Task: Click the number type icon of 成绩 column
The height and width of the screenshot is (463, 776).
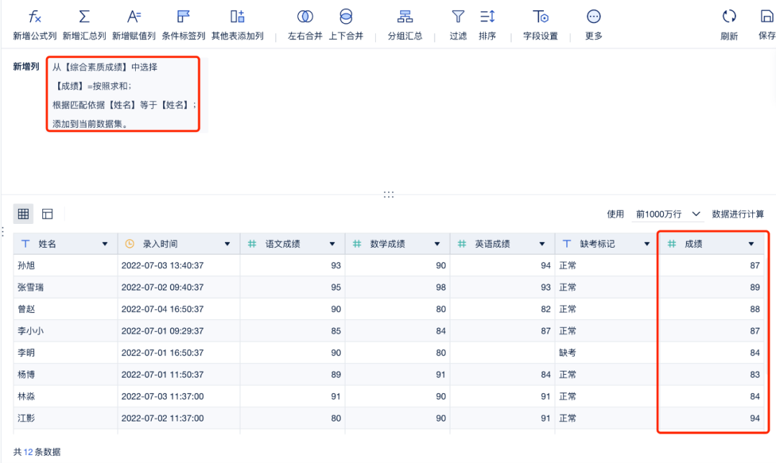Action: point(672,244)
